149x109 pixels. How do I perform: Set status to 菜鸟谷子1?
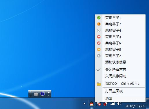pos(120,18)
